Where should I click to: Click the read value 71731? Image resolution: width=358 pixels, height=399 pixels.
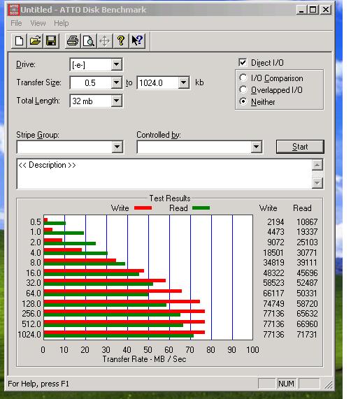point(307,334)
